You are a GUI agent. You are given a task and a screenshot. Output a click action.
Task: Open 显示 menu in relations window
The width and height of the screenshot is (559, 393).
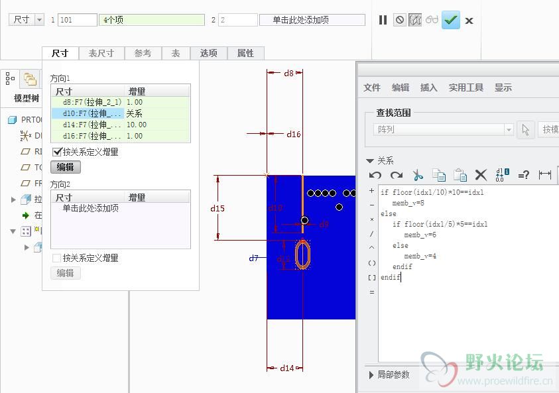coord(503,87)
